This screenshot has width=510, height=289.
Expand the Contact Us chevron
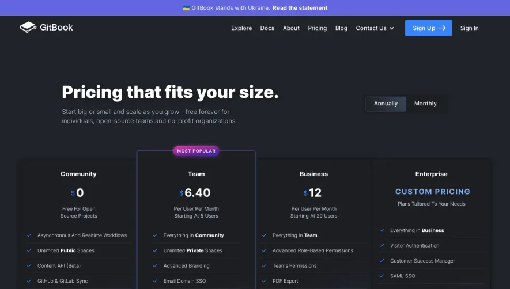(392, 28)
